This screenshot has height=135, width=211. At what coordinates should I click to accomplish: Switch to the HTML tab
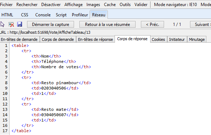point(7,15)
